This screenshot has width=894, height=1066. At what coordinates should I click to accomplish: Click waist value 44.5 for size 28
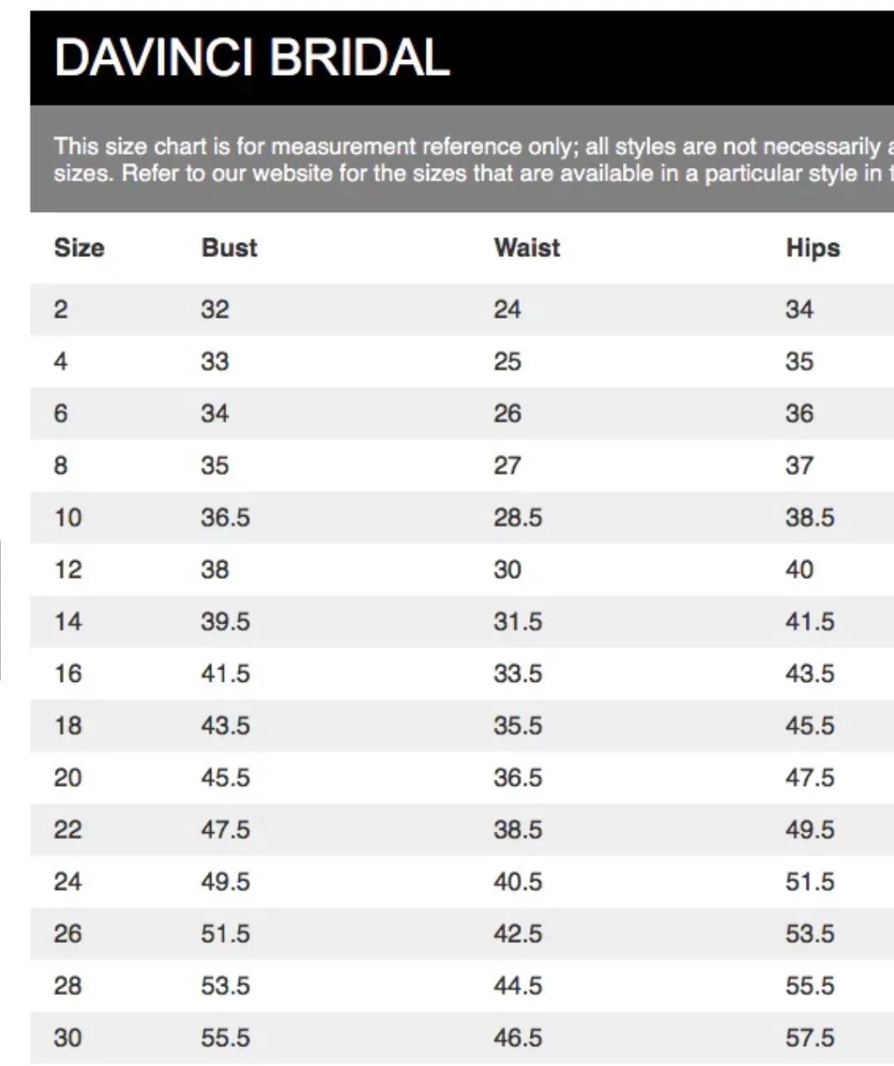click(518, 986)
